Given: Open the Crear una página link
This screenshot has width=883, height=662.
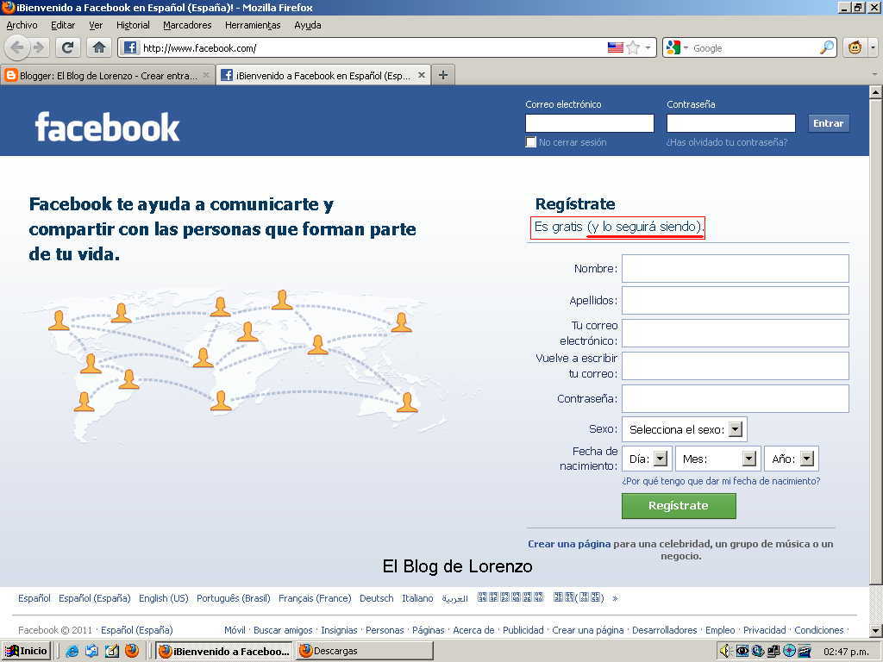Looking at the screenshot, I should pos(569,544).
